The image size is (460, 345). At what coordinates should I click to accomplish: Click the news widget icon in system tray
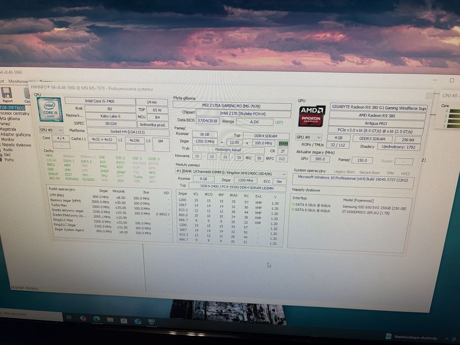coord(389,336)
